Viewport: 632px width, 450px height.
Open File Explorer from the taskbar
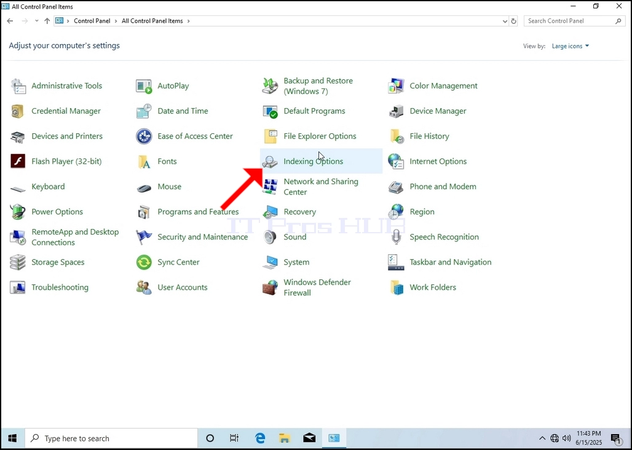coord(285,438)
